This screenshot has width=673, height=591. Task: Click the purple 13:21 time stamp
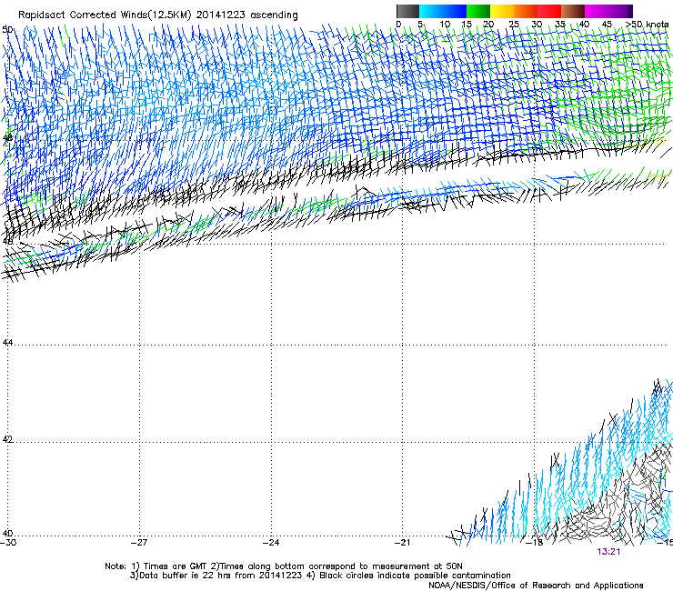click(x=608, y=552)
